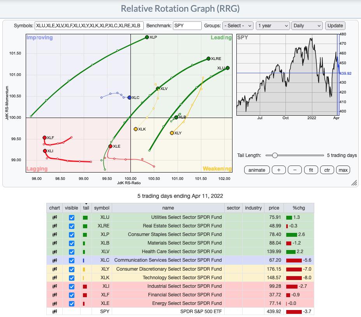Open chart icon for XLP row
361x317 pixels.
click(55, 234)
